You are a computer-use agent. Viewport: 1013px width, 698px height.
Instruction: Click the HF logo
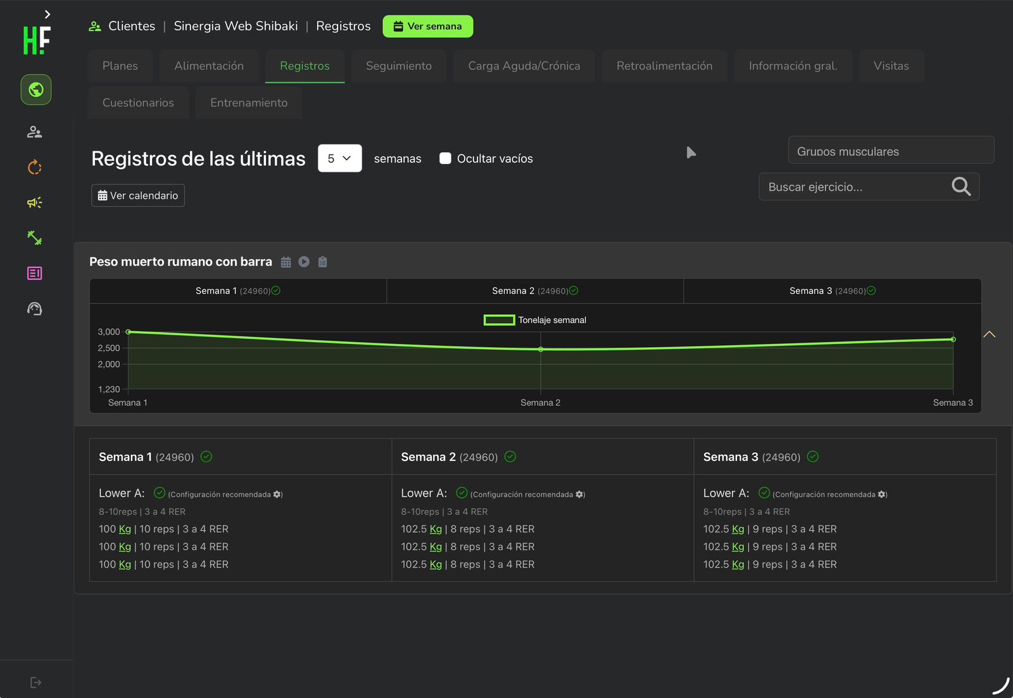coord(37,41)
